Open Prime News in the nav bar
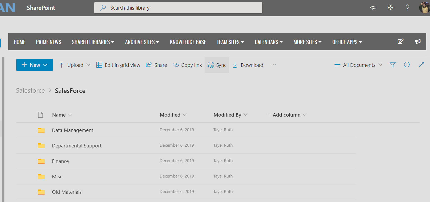 point(49,42)
